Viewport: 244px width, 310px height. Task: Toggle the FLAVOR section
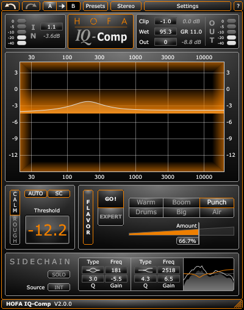click(88, 217)
